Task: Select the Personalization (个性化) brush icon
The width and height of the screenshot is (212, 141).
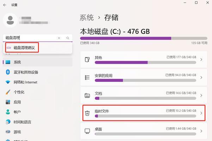Action: point(8,92)
